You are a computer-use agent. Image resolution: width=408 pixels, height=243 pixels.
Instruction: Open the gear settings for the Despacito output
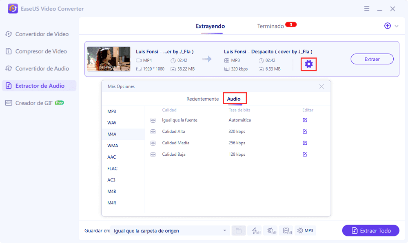click(x=308, y=64)
